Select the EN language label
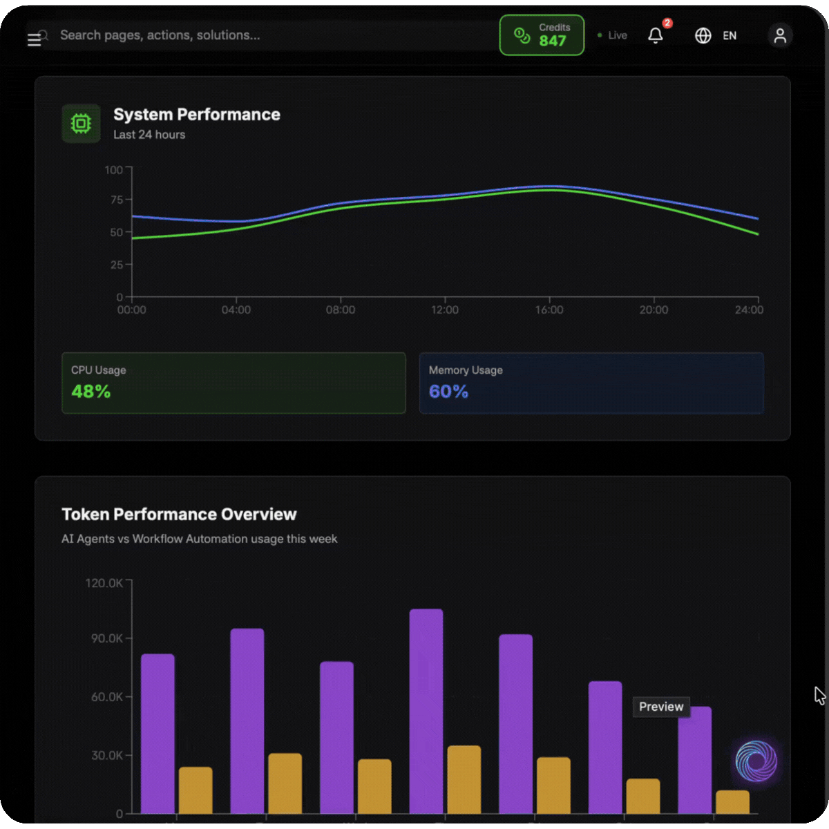Screen dimensions: 829x829 (730, 36)
